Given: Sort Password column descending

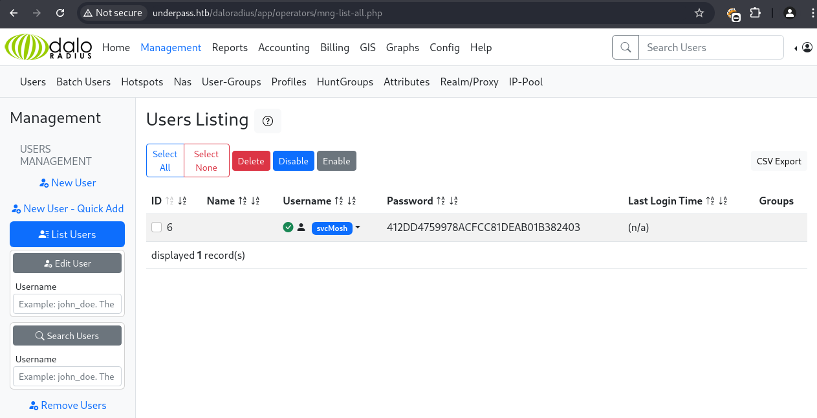Looking at the screenshot, I should (x=453, y=201).
